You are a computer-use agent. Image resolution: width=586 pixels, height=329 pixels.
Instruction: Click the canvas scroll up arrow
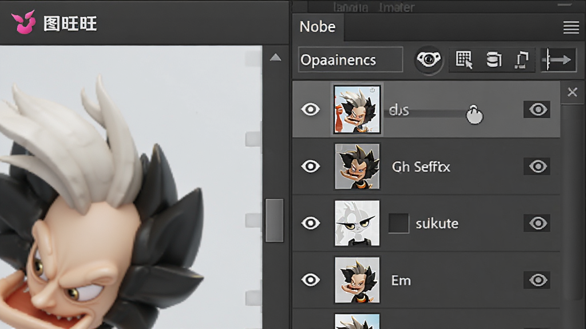tap(275, 57)
